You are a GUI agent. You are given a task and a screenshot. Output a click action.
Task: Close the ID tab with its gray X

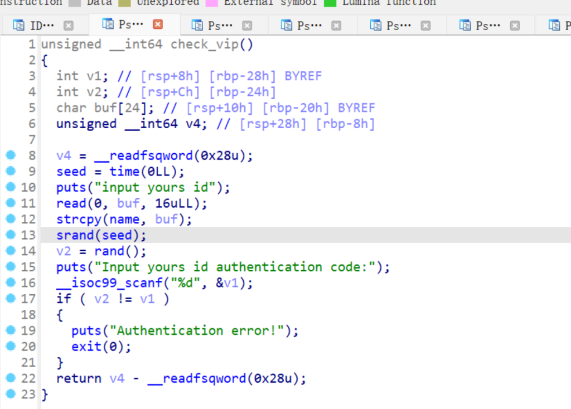click(68, 25)
